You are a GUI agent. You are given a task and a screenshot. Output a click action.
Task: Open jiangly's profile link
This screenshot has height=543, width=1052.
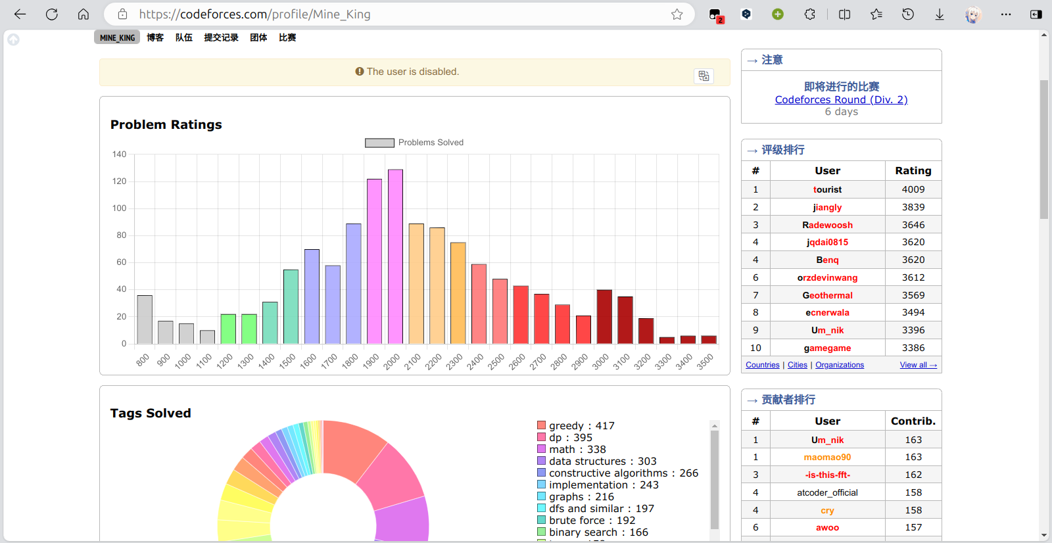pyautogui.click(x=827, y=207)
